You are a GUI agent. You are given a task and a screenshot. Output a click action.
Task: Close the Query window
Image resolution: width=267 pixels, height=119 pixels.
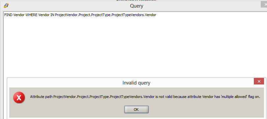point(264,4)
